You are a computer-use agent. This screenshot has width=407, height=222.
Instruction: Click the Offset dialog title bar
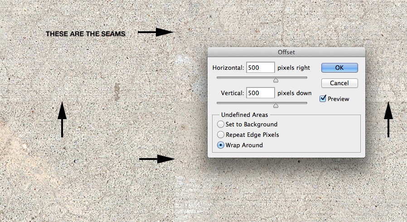(286, 52)
